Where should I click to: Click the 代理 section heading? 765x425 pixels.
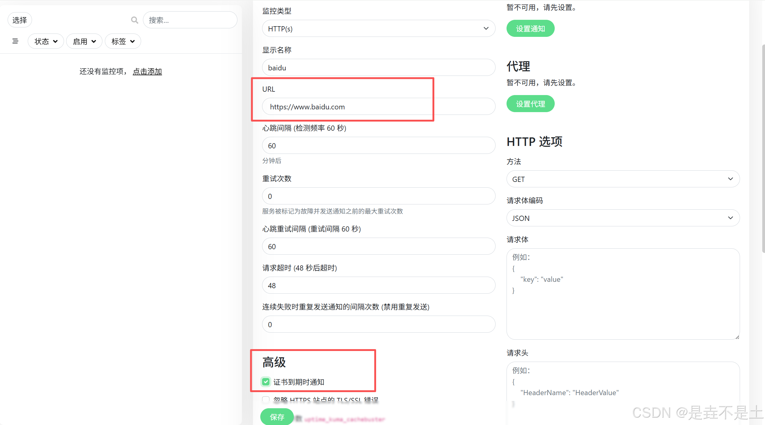(x=518, y=66)
